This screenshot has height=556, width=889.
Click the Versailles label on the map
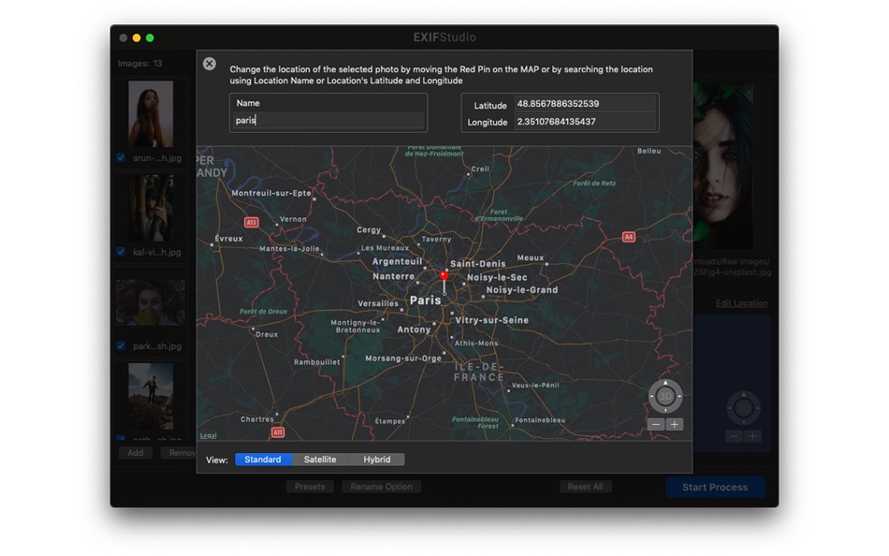(378, 303)
